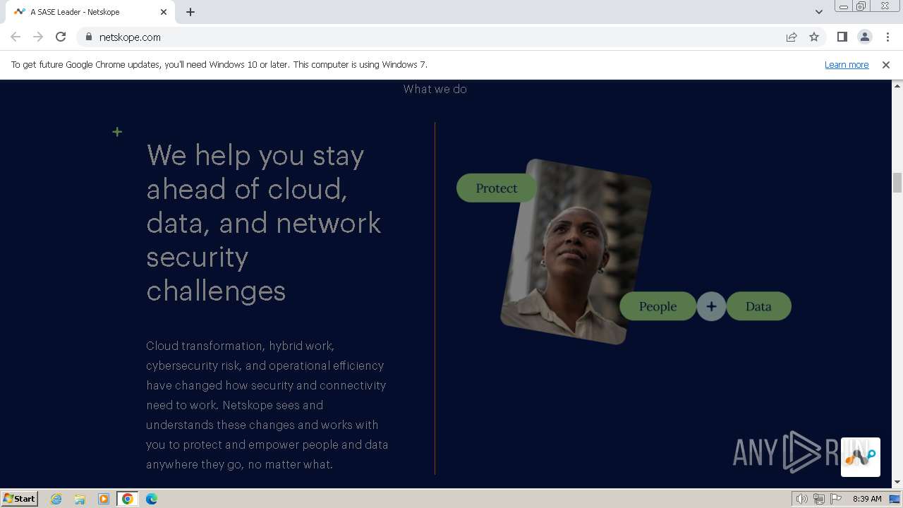Viewport: 903px width, 508px height.
Task: Click the 8:39 AM system clock
Action: click(x=867, y=499)
